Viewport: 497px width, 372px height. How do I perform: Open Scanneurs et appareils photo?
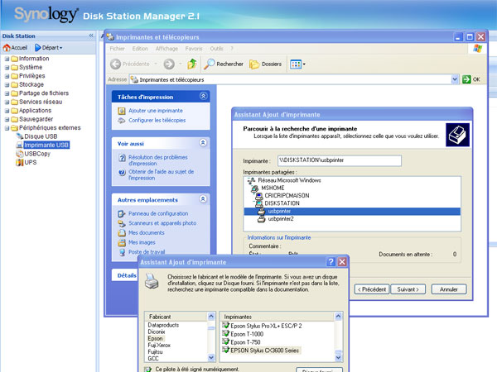[x=162, y=223]
